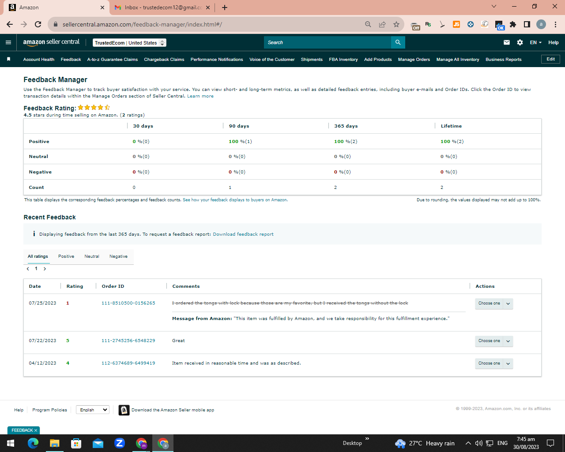Click the share page icon in address bar
565x452 pixels.
[x=382, y=24]
